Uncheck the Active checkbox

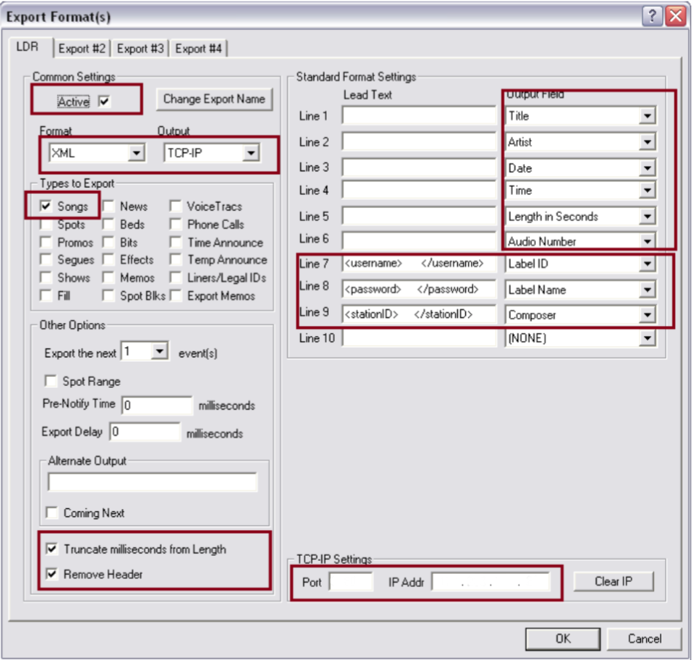click(x=104, y=102)
